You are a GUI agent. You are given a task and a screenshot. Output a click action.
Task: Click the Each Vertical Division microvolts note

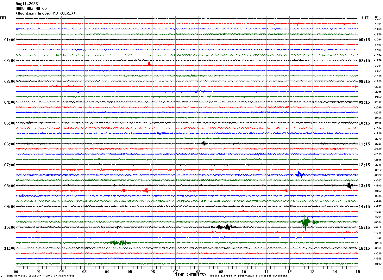(x=40, y=276)
